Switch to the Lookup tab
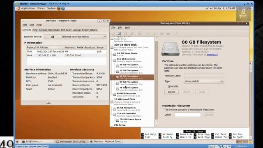This screenshot has height=148, width=263. [x=77, y=30]
